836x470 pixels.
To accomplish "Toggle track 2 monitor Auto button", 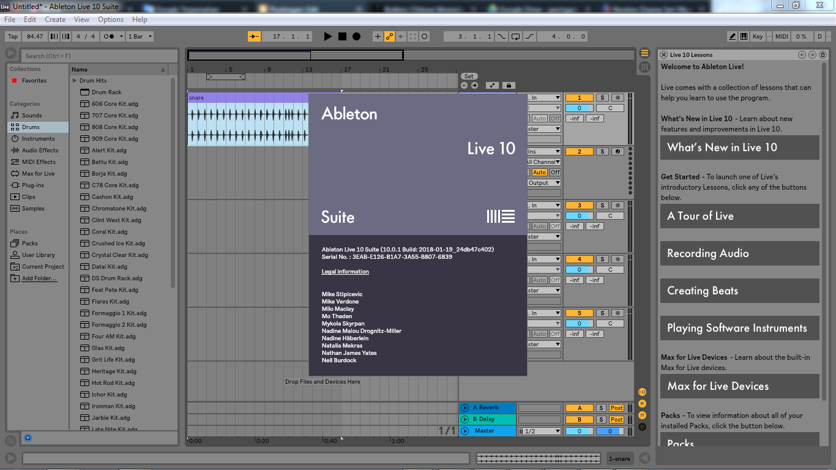I will pyautogui.click(x=539, y=173).
